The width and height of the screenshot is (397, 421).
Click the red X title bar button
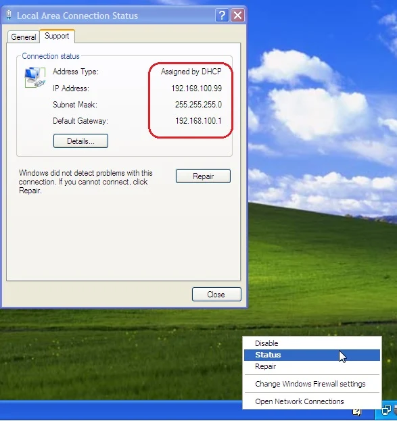(x=238, y=16)
